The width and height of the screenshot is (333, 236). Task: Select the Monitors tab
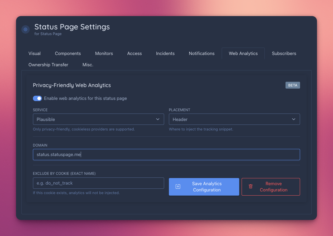[104, 53]
